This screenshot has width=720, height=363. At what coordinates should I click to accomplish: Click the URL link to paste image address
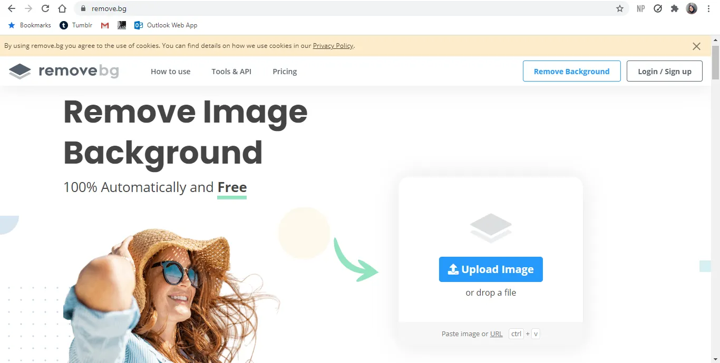[496, 334]
